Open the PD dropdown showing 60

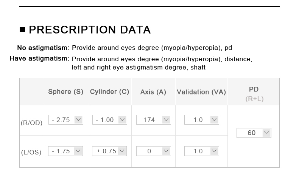254,133
